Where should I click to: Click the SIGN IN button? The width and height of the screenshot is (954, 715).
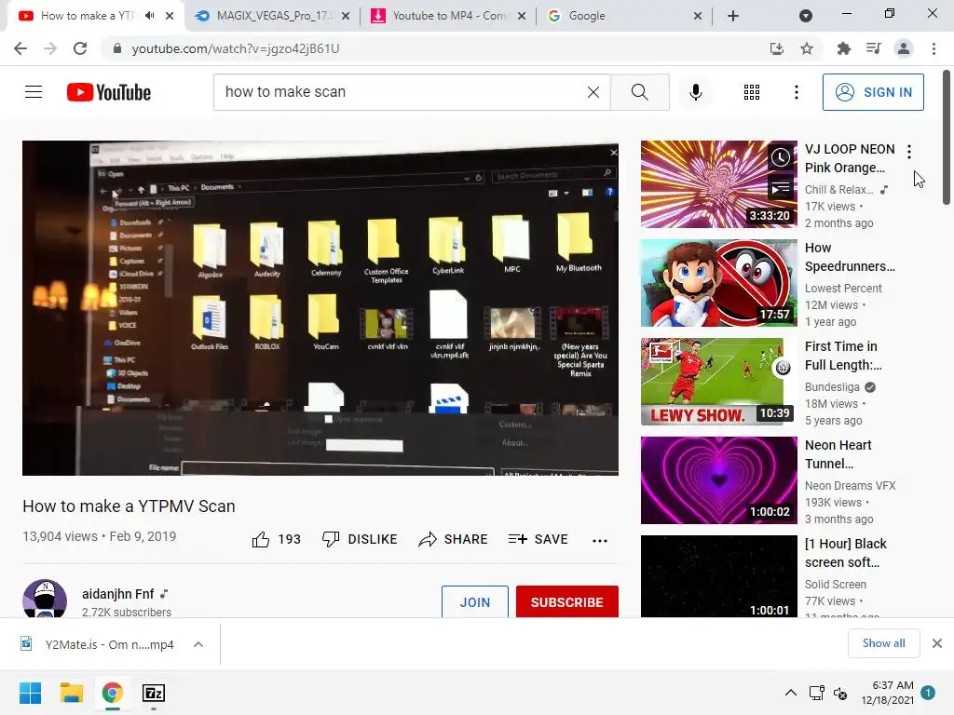click(x=873, y=92)
